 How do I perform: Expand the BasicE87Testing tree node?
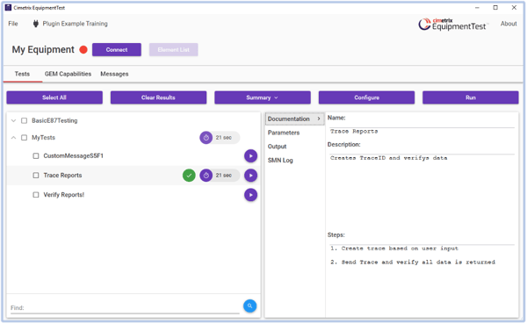13,120
